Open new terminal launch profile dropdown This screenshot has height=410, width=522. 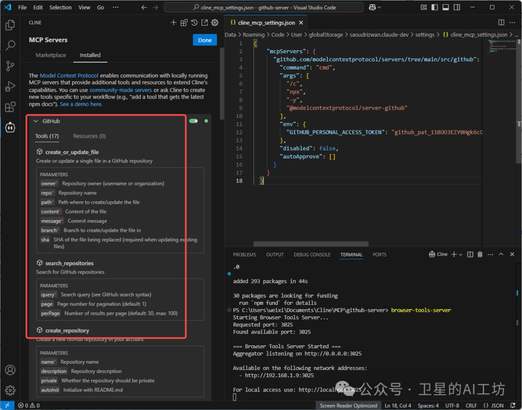(461, 254)
